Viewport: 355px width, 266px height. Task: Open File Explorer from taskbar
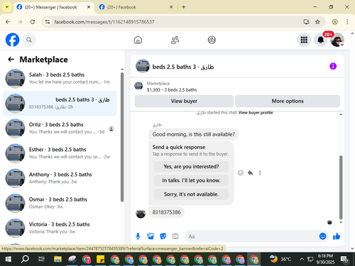[x=58, y=260]
